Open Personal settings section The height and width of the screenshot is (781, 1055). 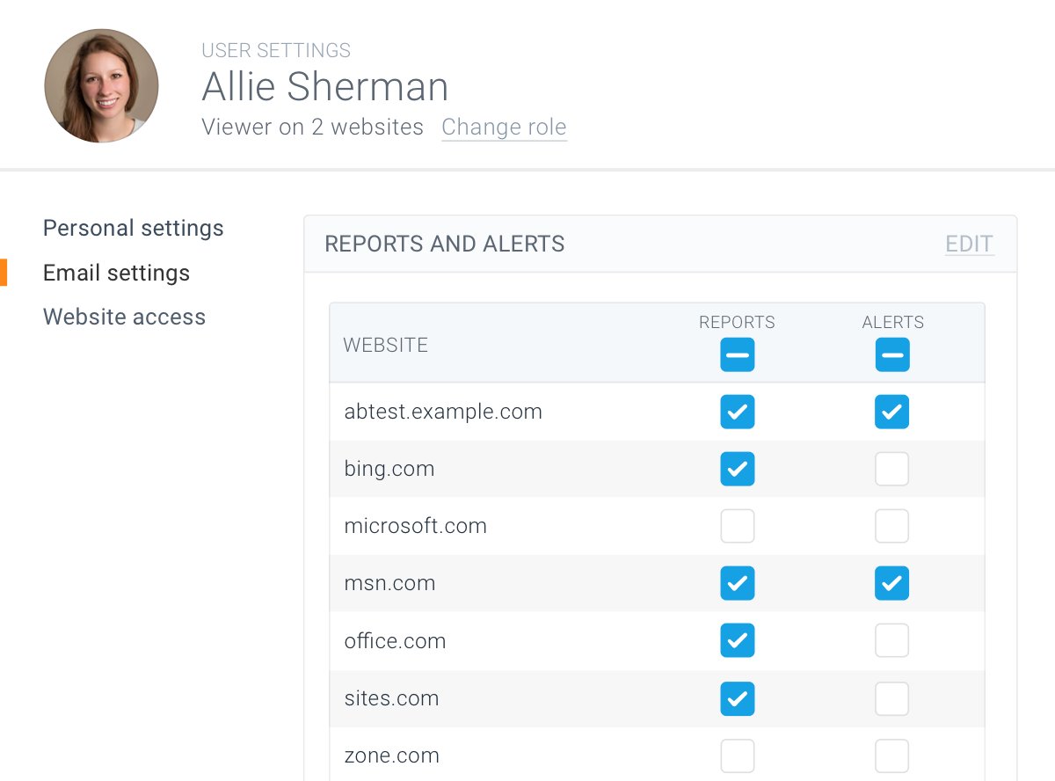click(x=134, y=229)
